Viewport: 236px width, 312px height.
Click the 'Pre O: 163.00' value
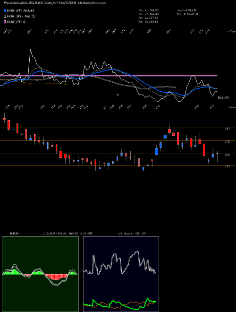pyautogui.click(x=148, y=10)
